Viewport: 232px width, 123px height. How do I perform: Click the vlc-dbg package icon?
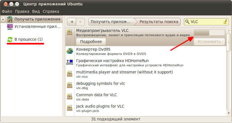[70, 85]
